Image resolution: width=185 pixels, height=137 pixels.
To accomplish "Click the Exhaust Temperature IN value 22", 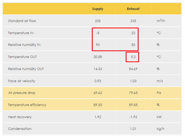I will (x=133, y=33).
